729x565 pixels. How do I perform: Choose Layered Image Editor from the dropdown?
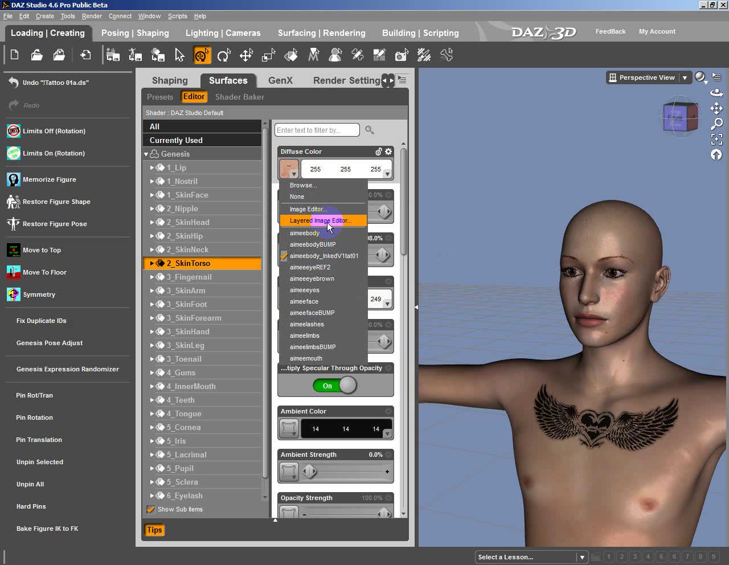click(x=323, y=220)
